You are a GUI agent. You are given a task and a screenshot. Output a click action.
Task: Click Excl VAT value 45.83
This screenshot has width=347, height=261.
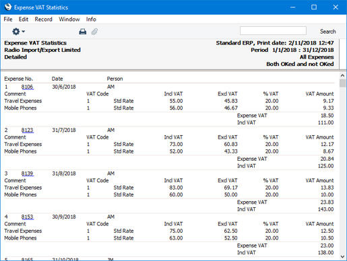click(x=230, y=101)
